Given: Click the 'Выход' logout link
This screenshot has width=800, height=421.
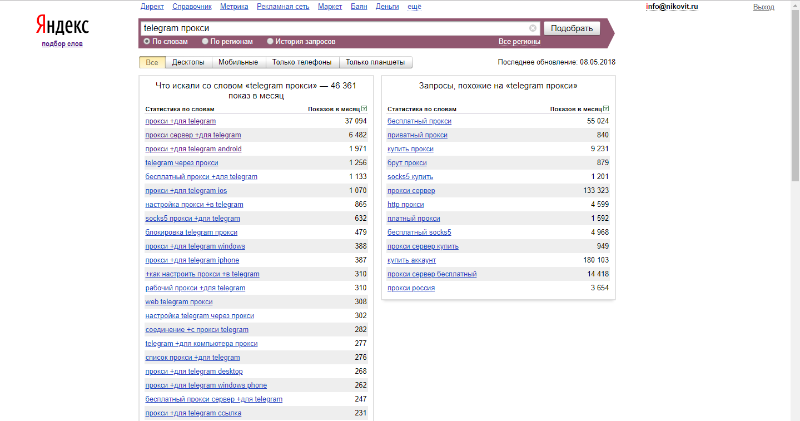Looking at the screenshot, I should [764, 7].
